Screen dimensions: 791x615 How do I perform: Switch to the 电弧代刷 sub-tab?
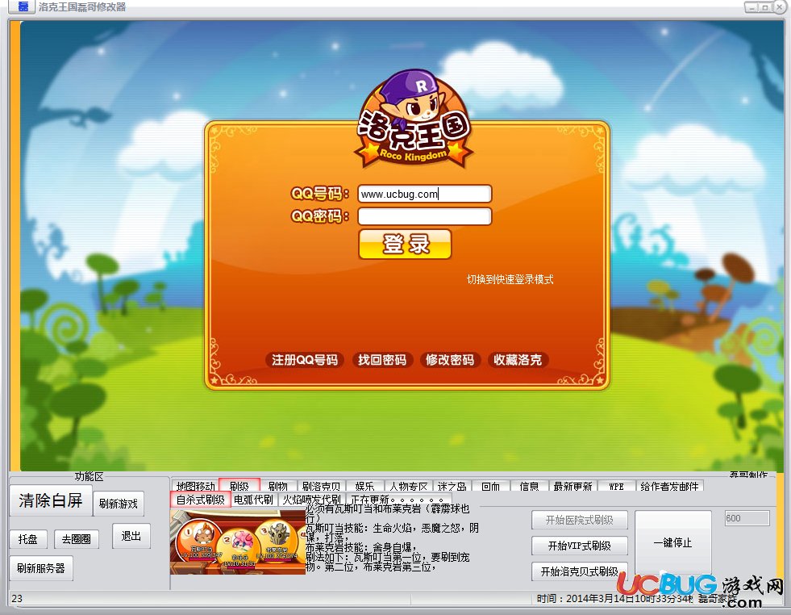pyautogui.click(x=253, y=500)
